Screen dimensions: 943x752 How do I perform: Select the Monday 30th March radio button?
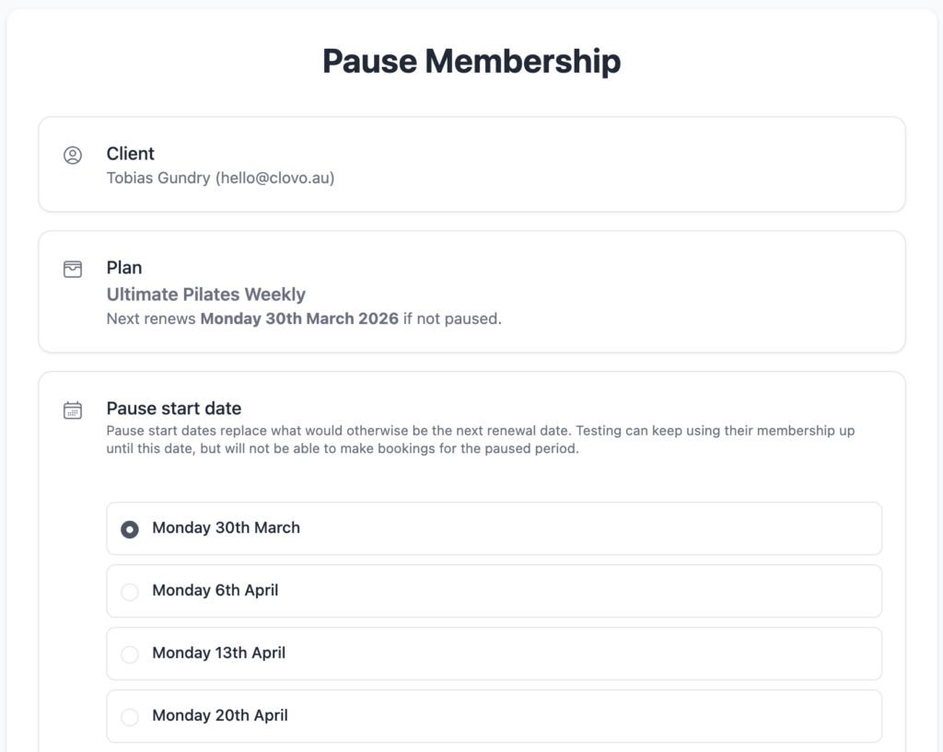click(x=130, y=529)
